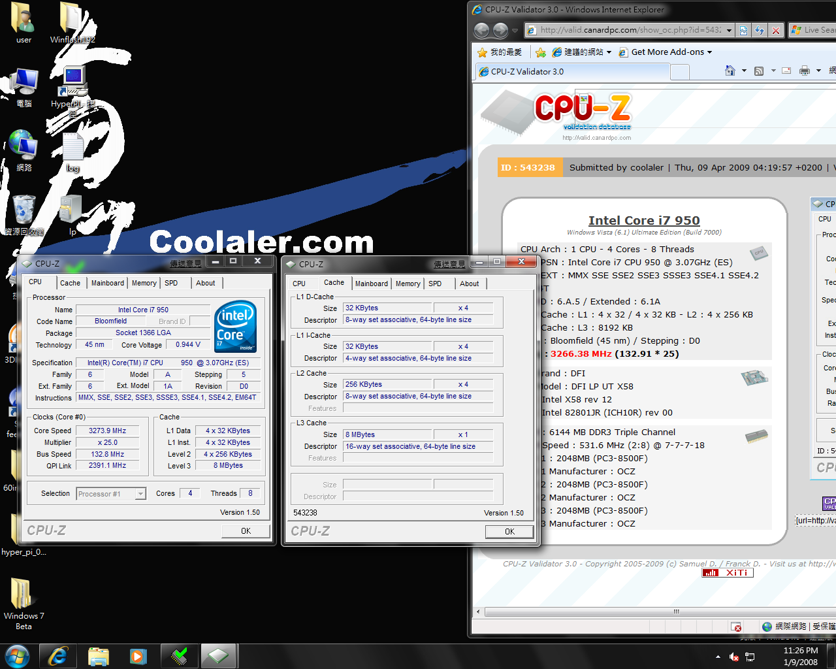Viewport: 836px width, 669px height.
Task: Click the add to favorites bar star icon
Action: 540,52
